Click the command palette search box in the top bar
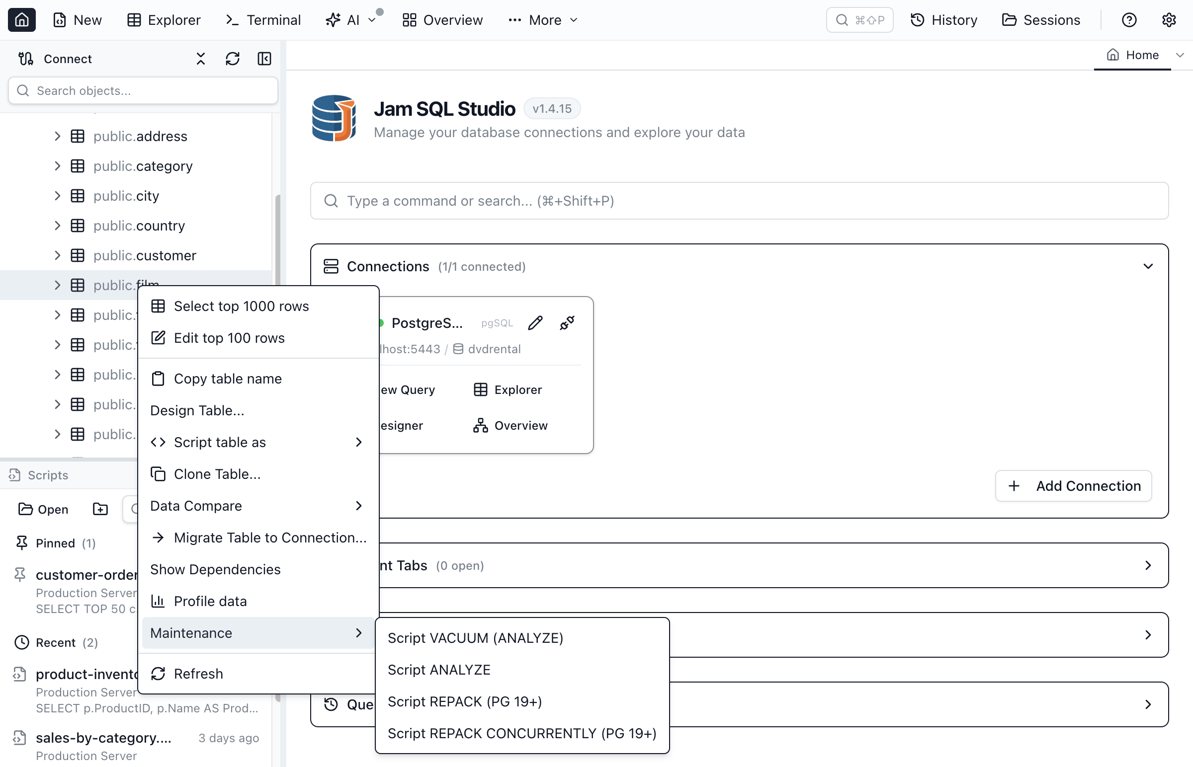The image size is (1193, 767). (859, 20)
